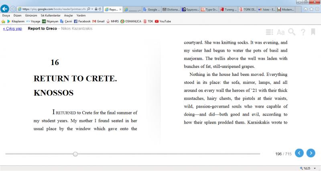The height and width of the screenshot is (171, 321).
Task: Click the « Çıkış yap link
Action: (x=12, y=28)
